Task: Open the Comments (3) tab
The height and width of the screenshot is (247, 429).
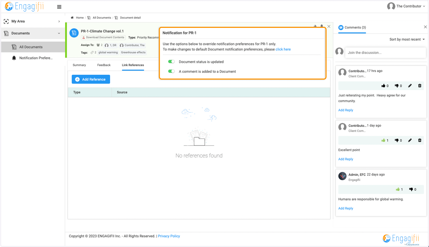Action: (x=352, y=28)
